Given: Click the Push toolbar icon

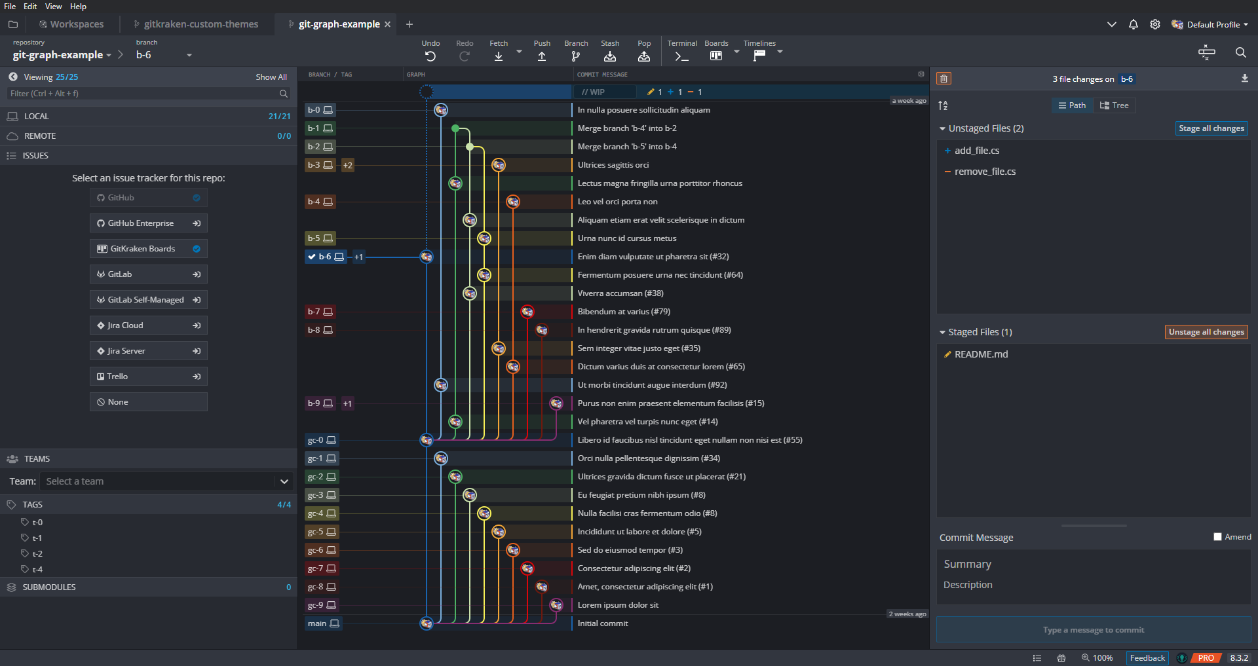Looking at the screenshot, I should pos(542,56).
